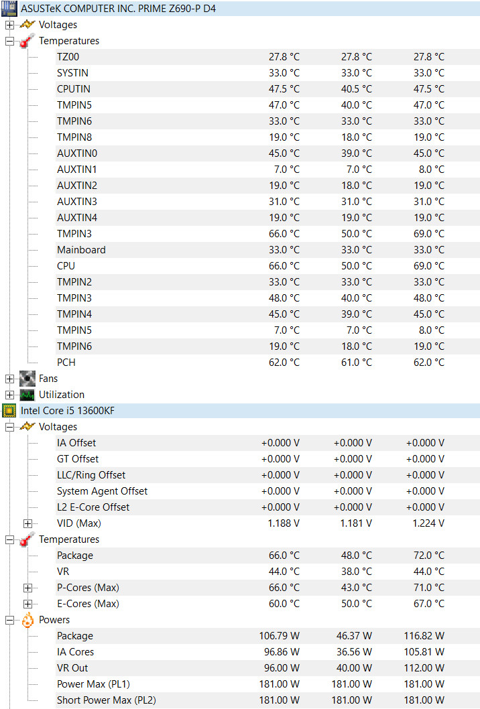
Task: Click the 1.224 V VID maximum value
Action: click(428, 523)
